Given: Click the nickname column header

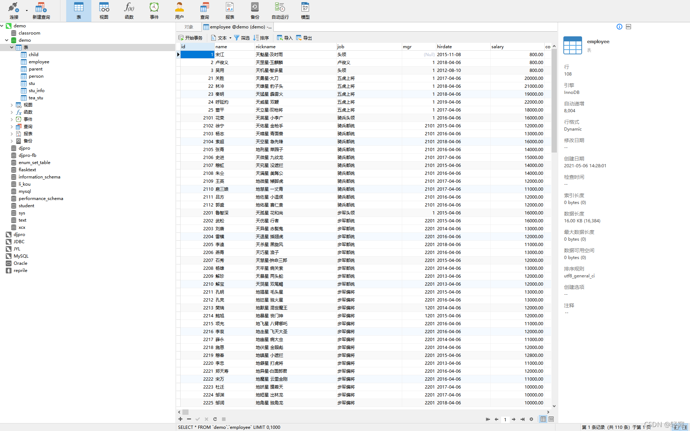Looking at the screenshot, I should tap(295, 47).
